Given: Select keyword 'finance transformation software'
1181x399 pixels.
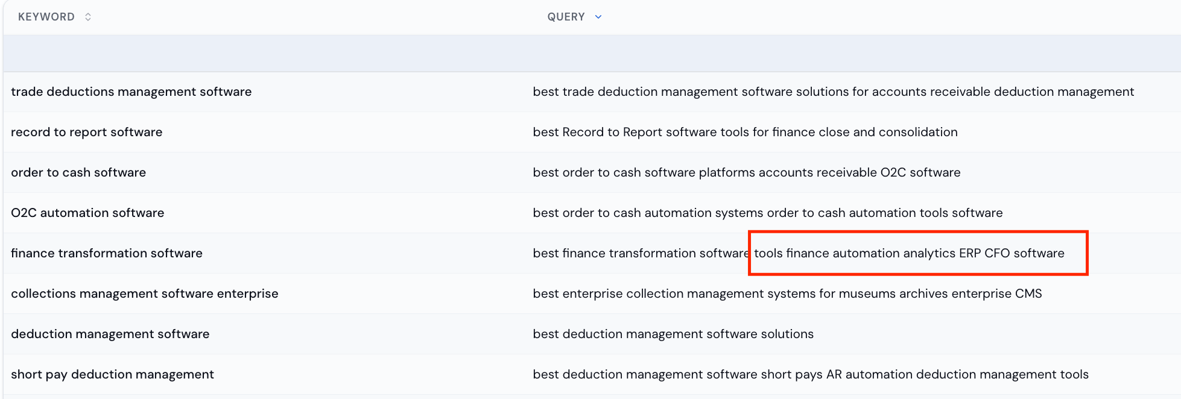Looking at the screenshot, I should point(107,253).
